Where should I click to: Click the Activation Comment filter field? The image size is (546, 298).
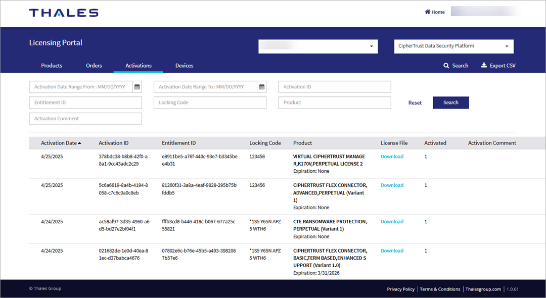(85, 118)
